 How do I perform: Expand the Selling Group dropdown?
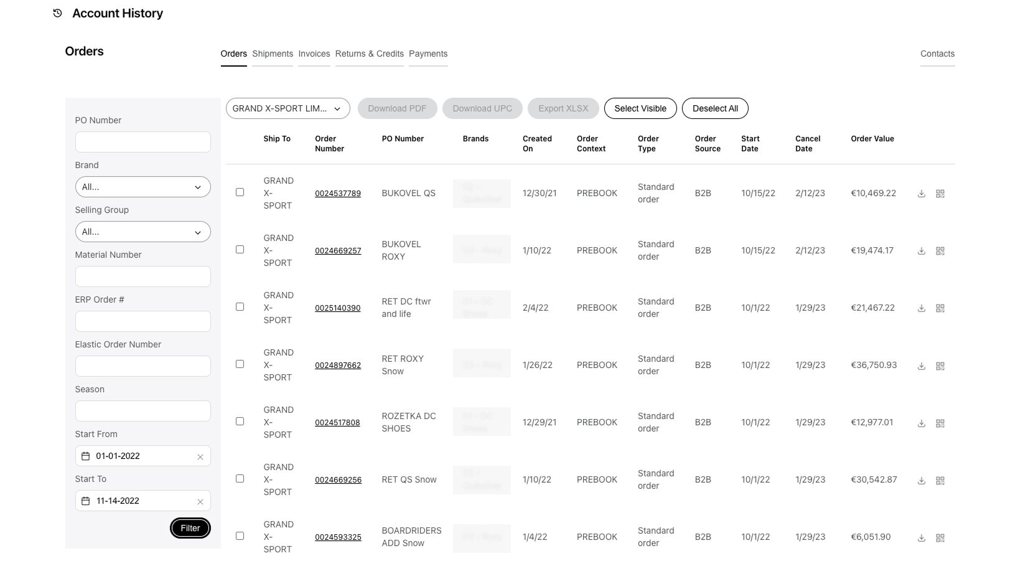(x=142, y=232)
